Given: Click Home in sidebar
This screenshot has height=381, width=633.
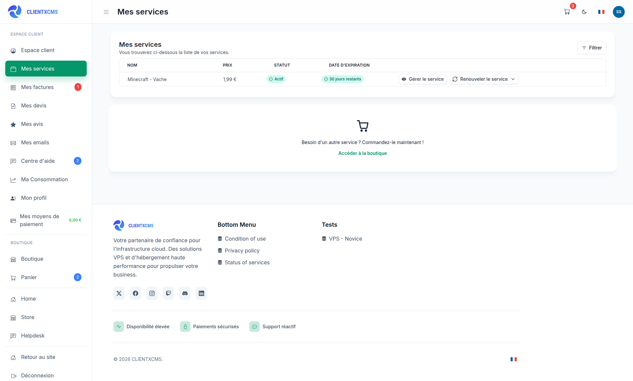Looking at the screenshot, I should [46, 299].
